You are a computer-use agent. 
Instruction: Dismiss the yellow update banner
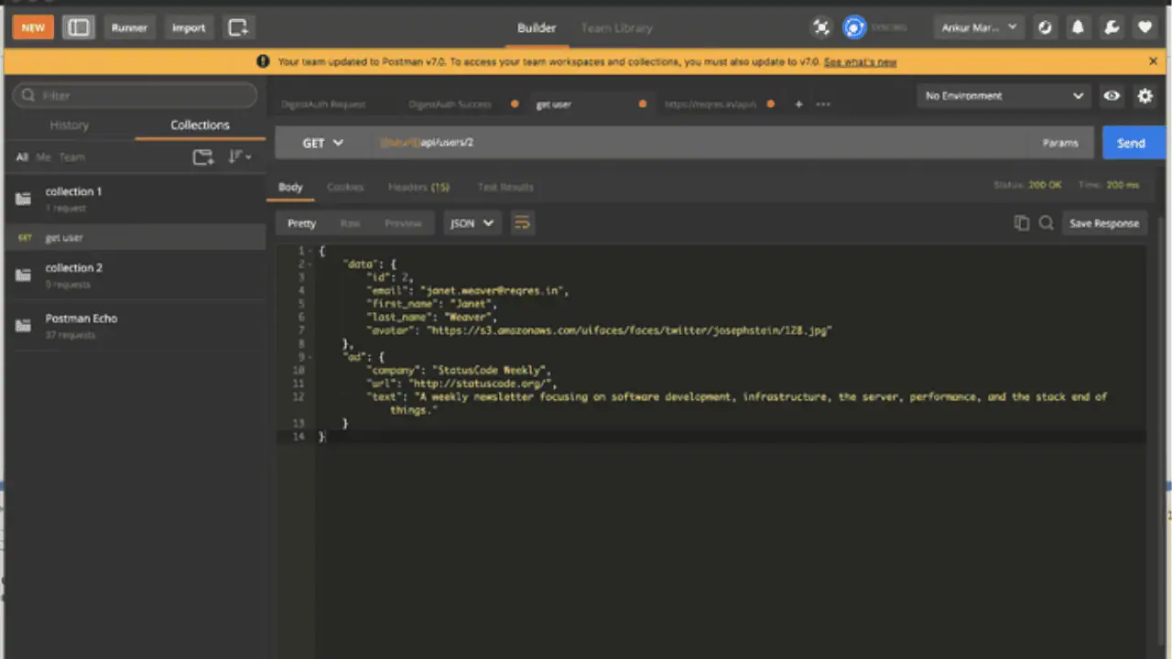point(1153,61)
